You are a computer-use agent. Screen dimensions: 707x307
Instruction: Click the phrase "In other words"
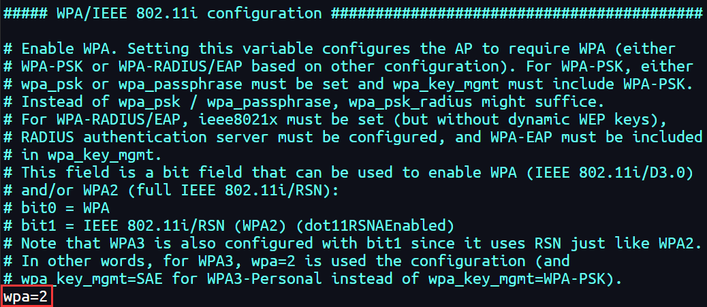pos(82,261)
